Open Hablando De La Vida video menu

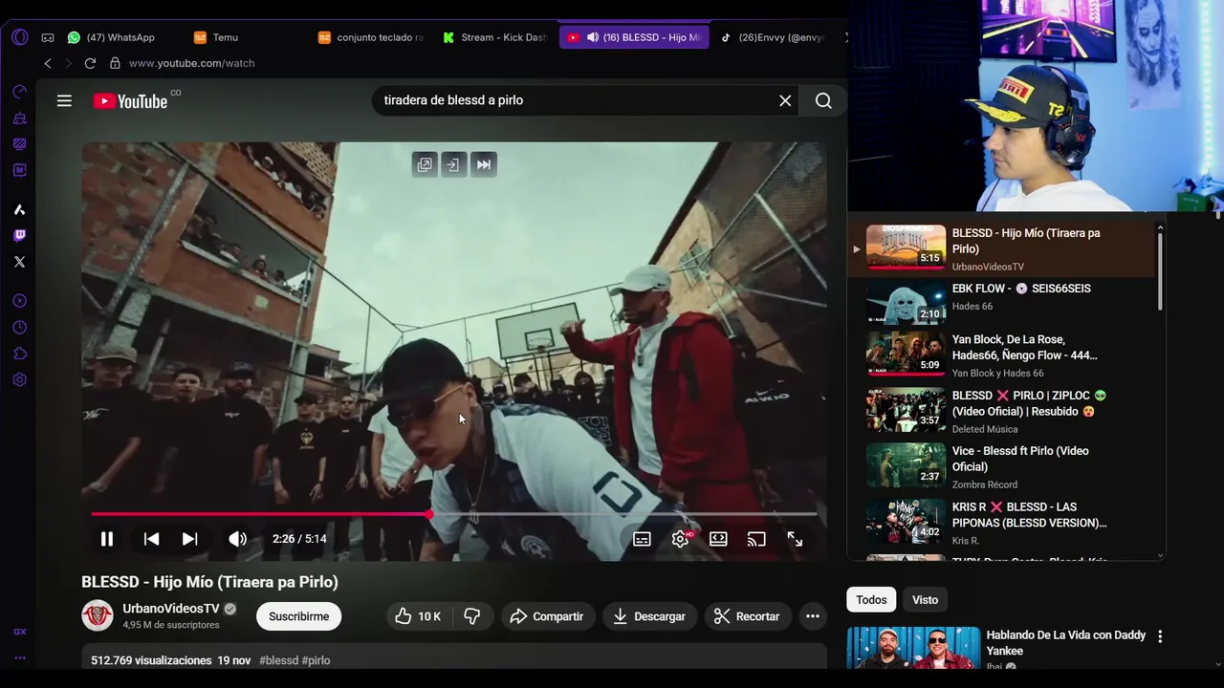click(x=1160, y=636)
